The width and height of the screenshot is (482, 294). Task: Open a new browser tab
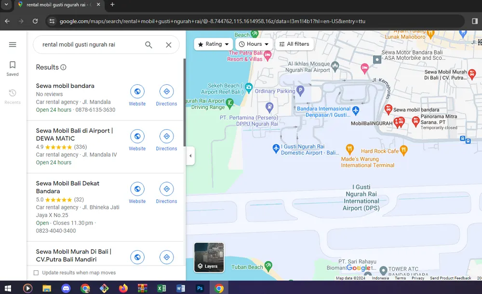(112, 5)
